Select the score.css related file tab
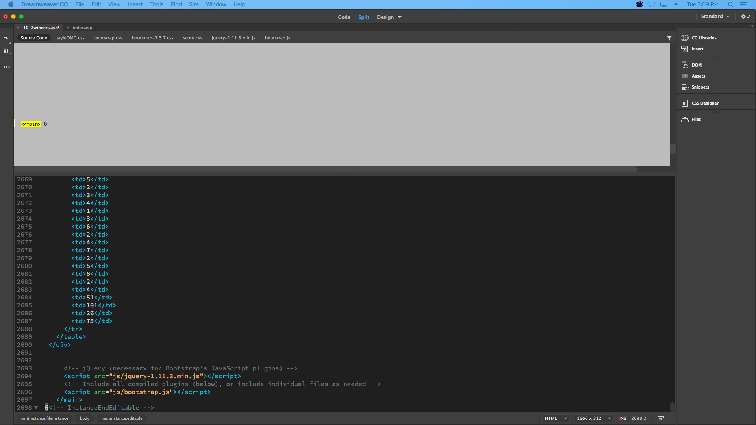The width and height of the screenshot is (756, 425). pyautogui.click(x=193, y=37)
